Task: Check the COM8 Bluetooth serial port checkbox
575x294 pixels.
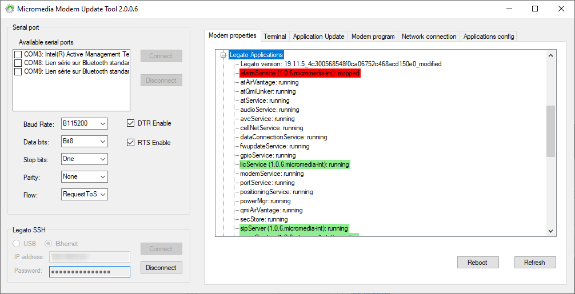Action: tap(18, 63)
